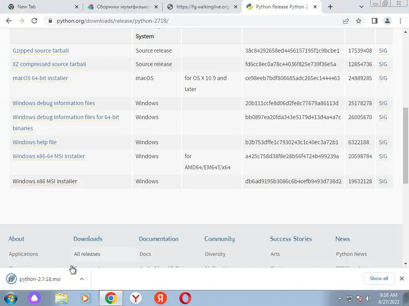Open SIG for Windows help file

pyautogui.click(x=383, y=142)
